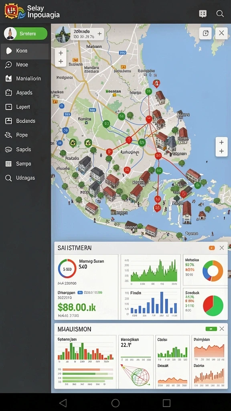Open the search magnifier in top bar
The width and height of the screenshot is (231, 411).
[220, 14]
